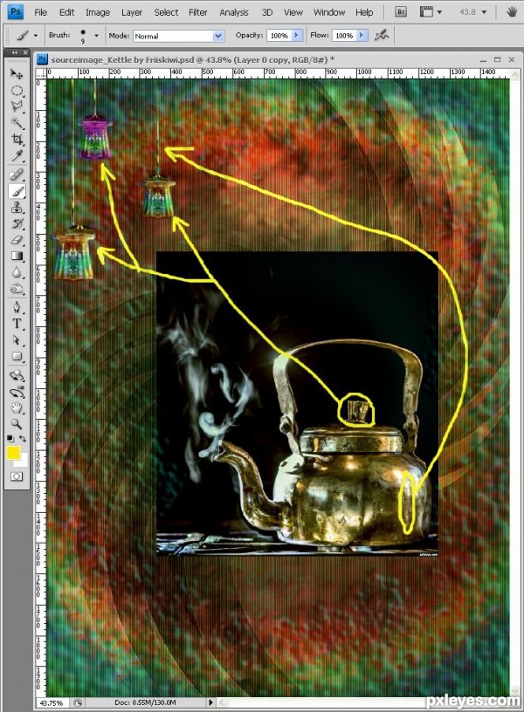Open the Brush Preset picker dropdown
Screen dimensions: 524x712
(x=96, y=35)
